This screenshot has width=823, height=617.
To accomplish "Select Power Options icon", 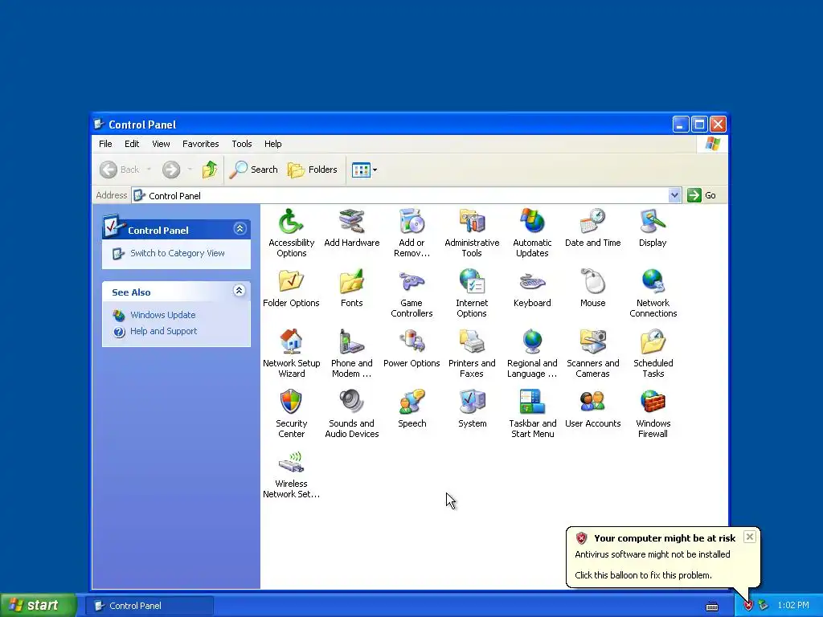I will pyautogui.click(x=411, y=342).
